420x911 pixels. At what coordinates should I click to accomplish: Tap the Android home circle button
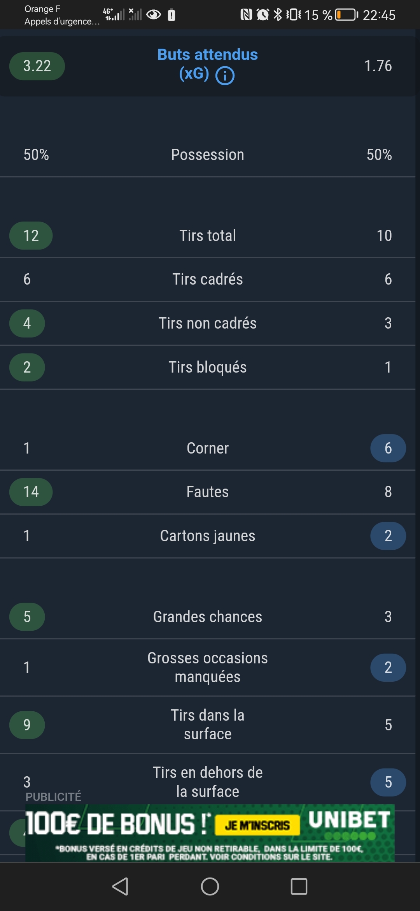210,886
